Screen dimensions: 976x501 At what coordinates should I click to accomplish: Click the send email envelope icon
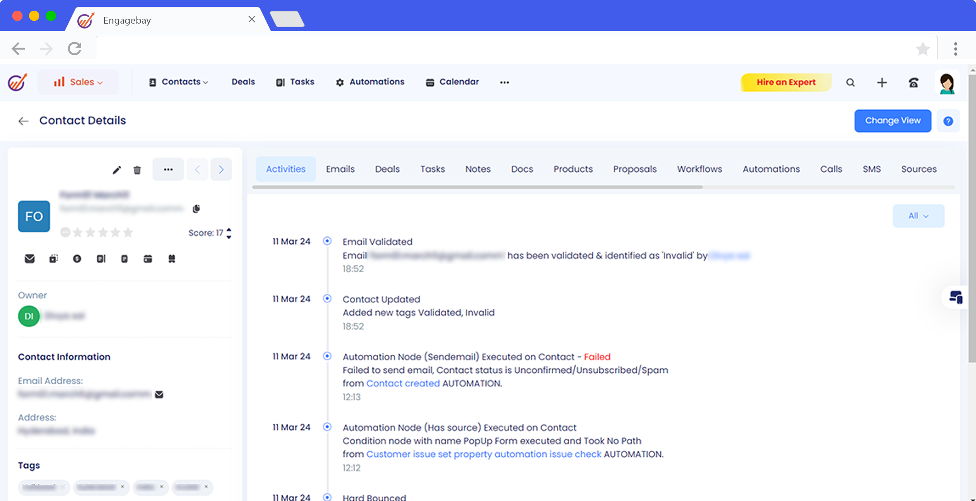tap(30, 259)
